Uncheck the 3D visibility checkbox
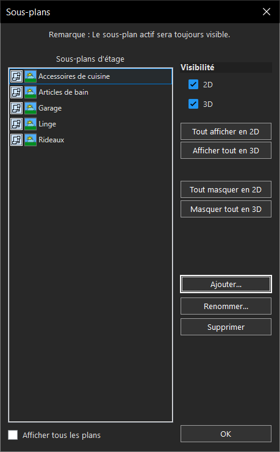Image resolution: width=280 pixels, height=452 pixels. point(193,104)
